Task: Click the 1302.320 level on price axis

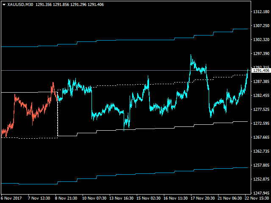Action: (x=260, y=40)
